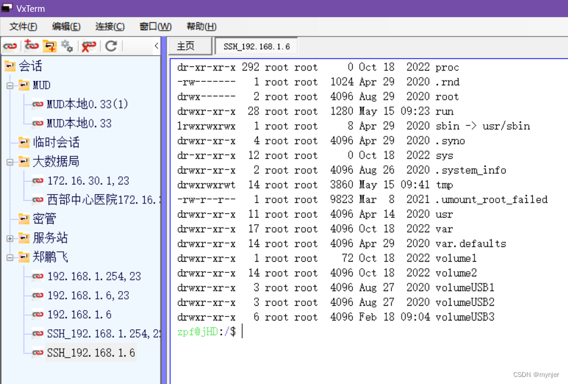The width and height of the screenshot is (568, 384).
Task: Select session 192.168.1.6,23
Action: tap(88, 296)
